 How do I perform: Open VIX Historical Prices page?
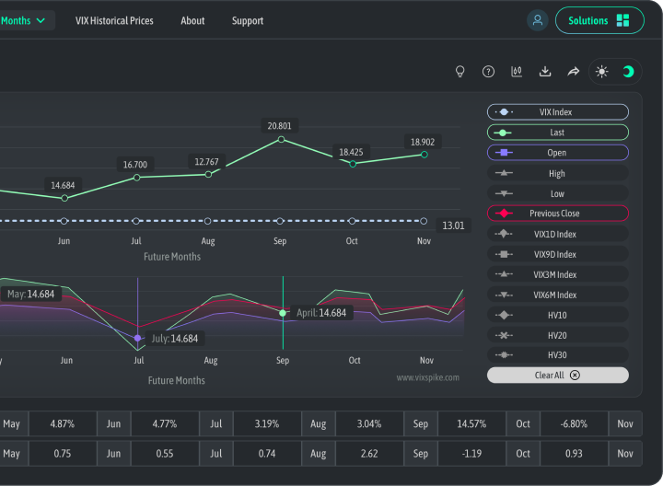click(114, 20)
